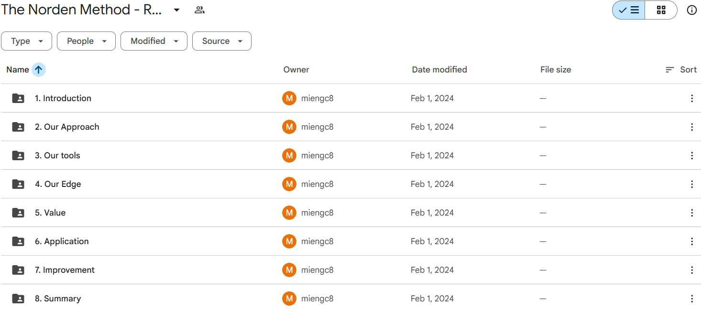This screenshot has width=701, height=310.
Task: Click the miengc8 avatar in 5. Value row
Action: [289, 213]
